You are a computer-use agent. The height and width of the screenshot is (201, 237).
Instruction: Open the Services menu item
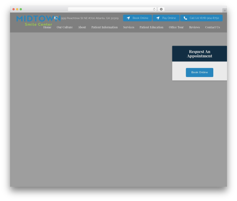128,27
